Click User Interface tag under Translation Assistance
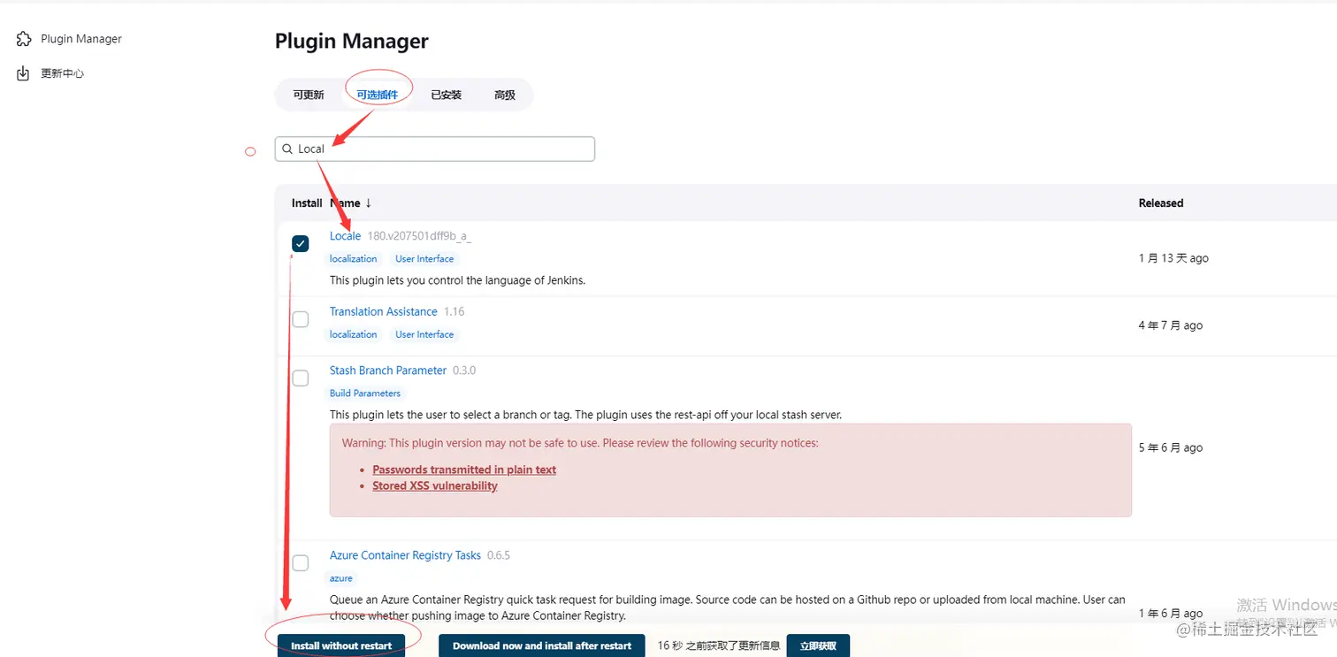This screenshot has width=1337, height=657. 424,334
